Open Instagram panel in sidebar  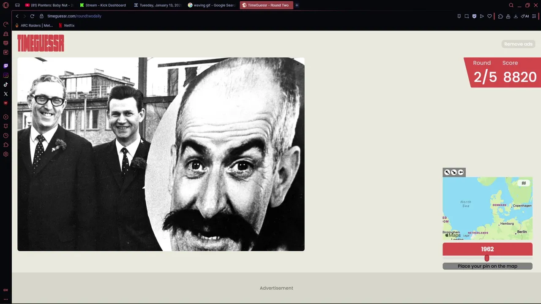[x=5, y=75]
